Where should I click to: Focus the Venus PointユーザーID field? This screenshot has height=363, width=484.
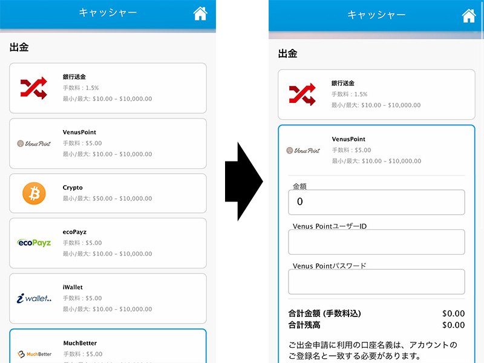pos(376,242)
